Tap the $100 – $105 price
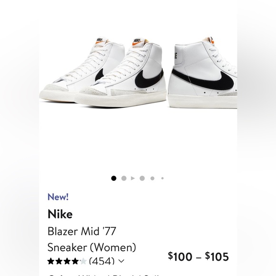The width and height of the screenshot is (276, 276). (198, 256)
